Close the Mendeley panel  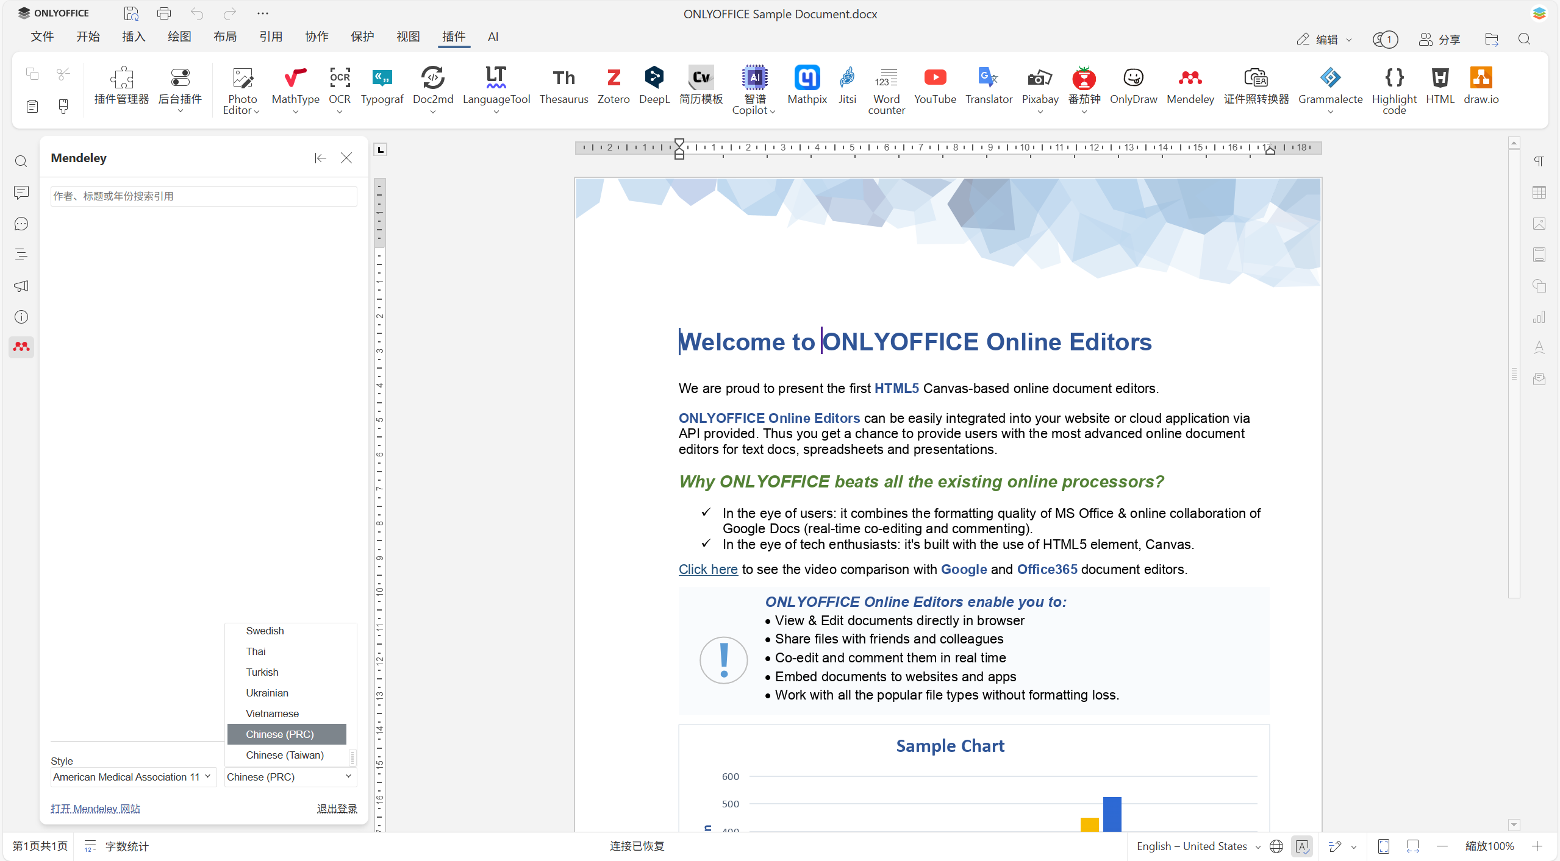coord(346,158)
